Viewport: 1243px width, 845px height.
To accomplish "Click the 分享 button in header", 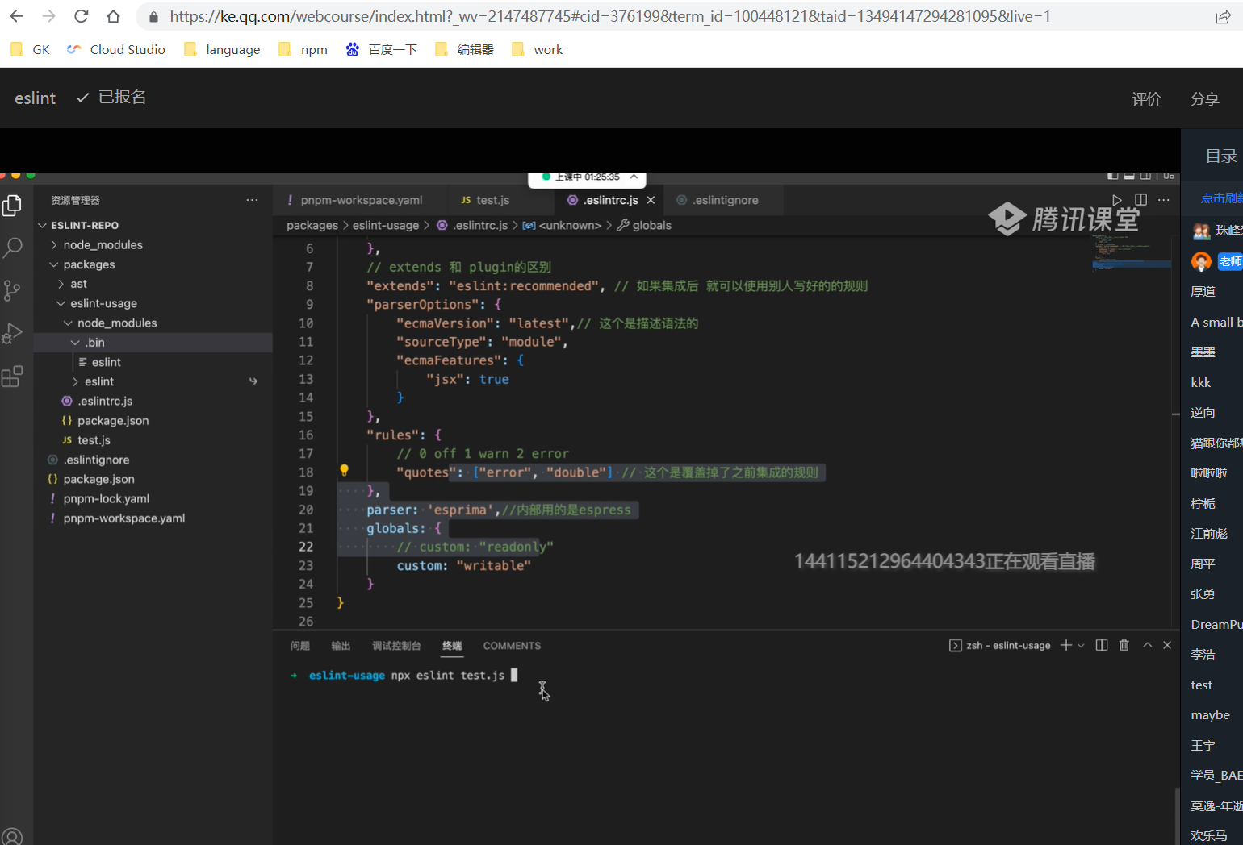I will 1204,98.
